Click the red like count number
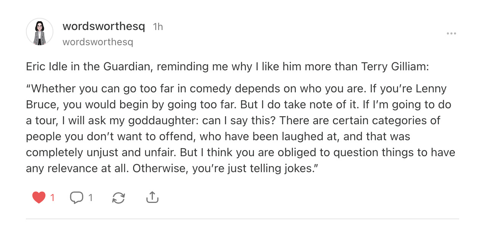 52,198
